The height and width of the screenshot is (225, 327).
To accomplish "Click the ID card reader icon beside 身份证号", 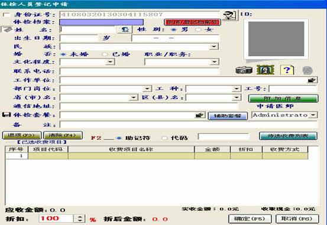I will (230, 15).
